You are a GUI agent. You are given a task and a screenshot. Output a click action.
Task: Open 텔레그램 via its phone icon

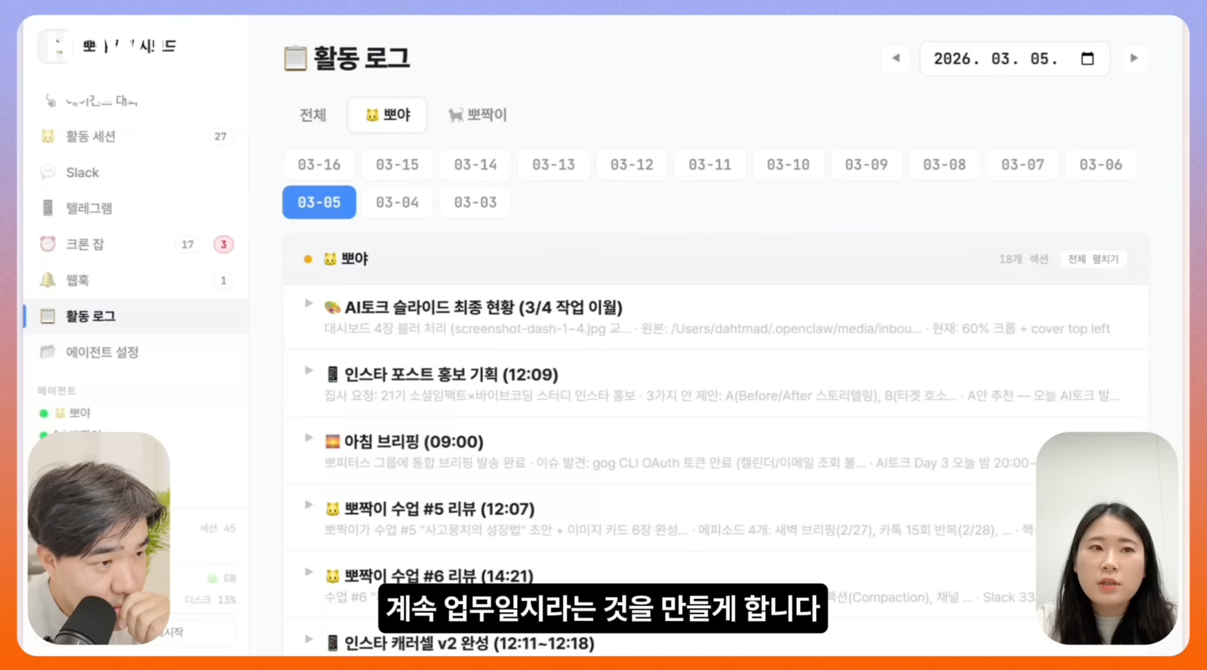click(x=46, y=207)
